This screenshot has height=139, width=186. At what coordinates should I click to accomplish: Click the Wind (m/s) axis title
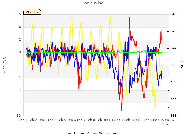click(x=4, y=65)
